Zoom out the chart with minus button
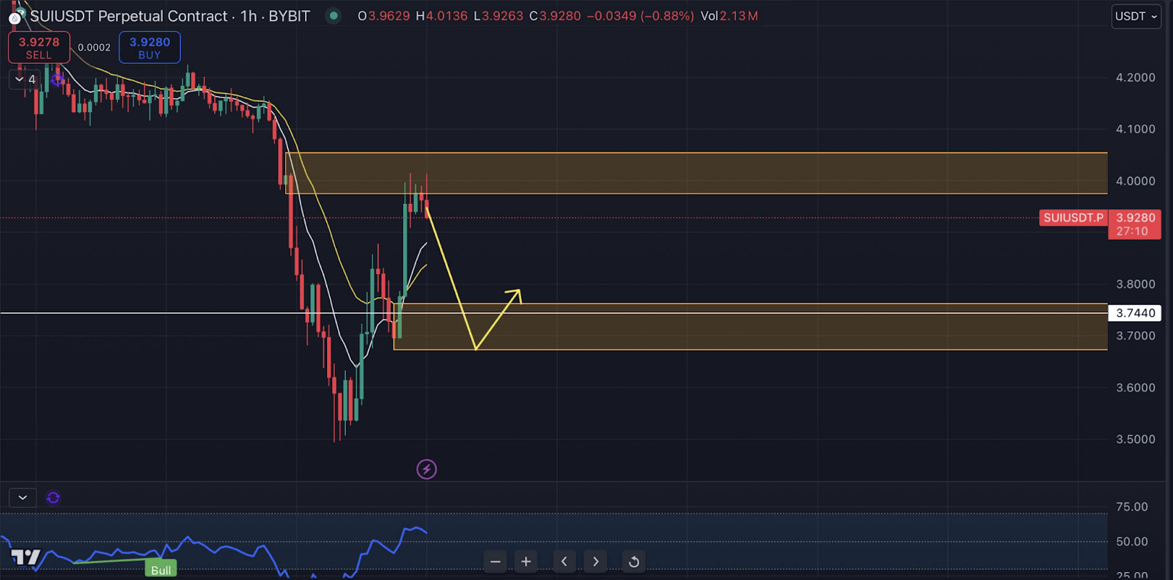 click(496, 562)
